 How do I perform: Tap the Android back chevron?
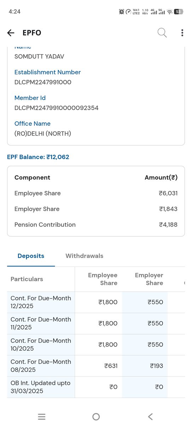(150, 417)
